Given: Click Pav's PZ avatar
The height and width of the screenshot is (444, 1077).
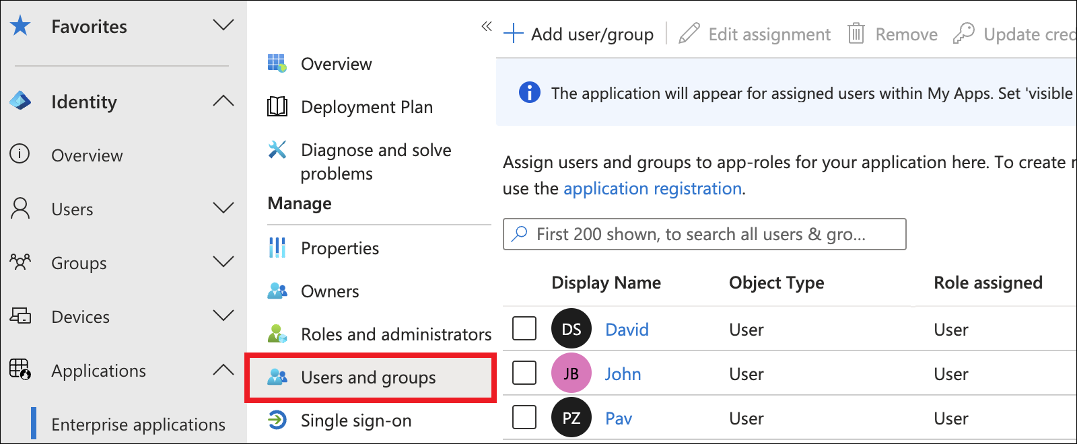Looking at the screenshot, I should point(571,417).
